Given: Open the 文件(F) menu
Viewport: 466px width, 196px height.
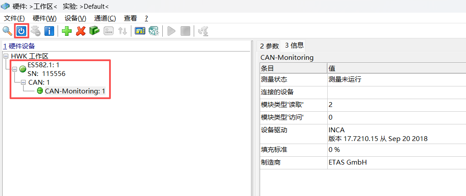Looking at the screenshot, I should tap(14, 18).
